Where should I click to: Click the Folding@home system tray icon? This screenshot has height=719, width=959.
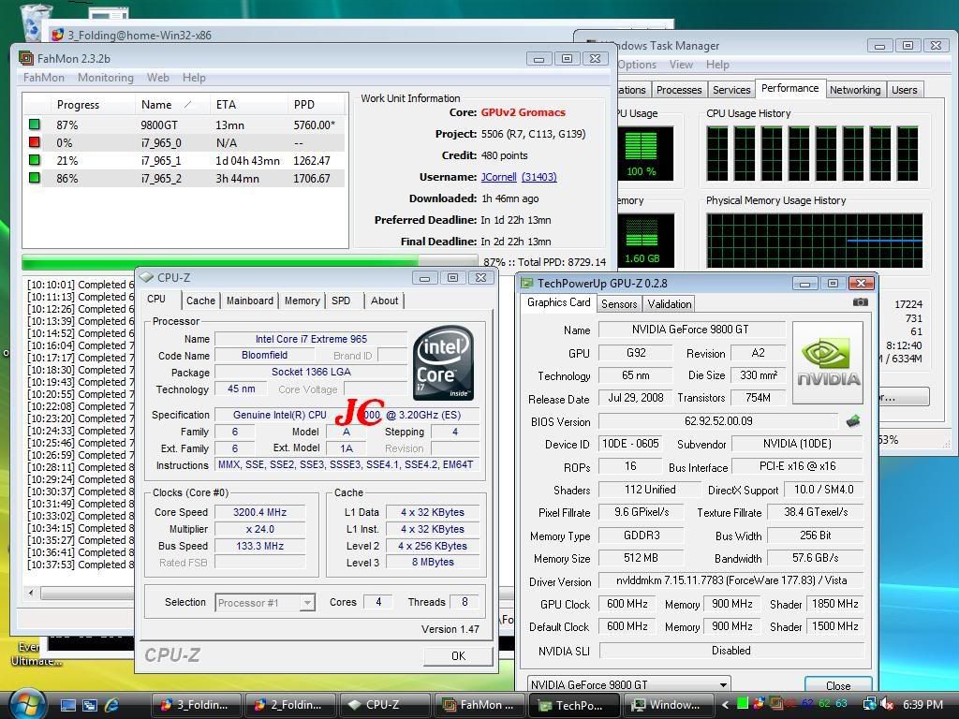coord(759,704)
